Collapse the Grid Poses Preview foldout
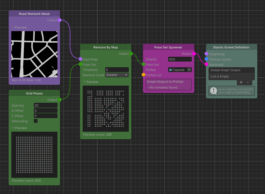This screenshot has height=194, width=265. [13, 128]
